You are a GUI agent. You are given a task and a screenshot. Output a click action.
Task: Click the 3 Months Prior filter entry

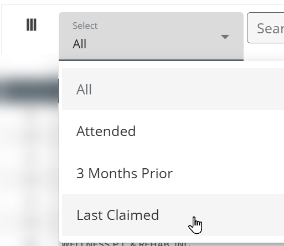[x=173, y=173]
